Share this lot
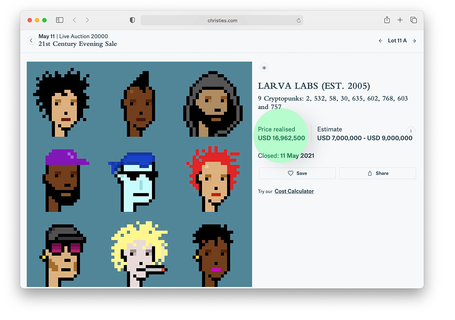The height and width of the screenshot is (320, 455). (x=378, y=173)
